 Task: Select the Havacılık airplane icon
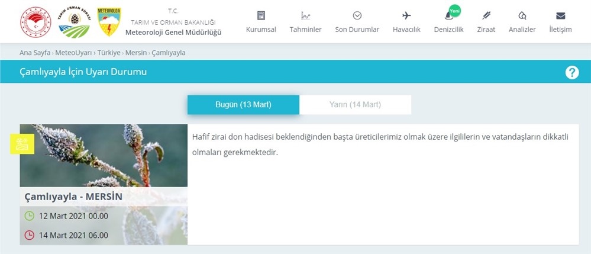pyautogui.click(x=406, y=15)
